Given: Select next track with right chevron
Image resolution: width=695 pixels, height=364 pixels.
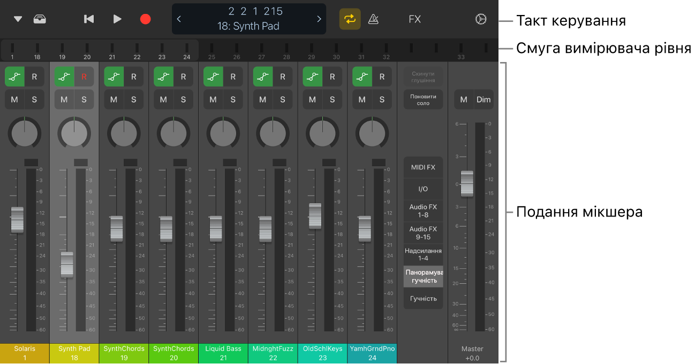Looking at the screenshot, I should tap(319, 19).
